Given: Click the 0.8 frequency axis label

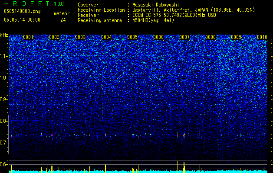Looking at the screenshot, I should [x=4, y=121].
